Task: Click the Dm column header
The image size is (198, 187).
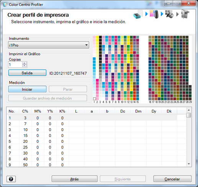Action: tap(138, 111)
